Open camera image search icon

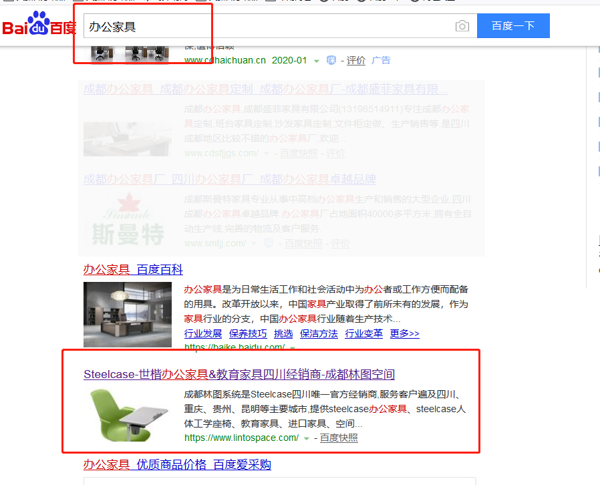462,26
